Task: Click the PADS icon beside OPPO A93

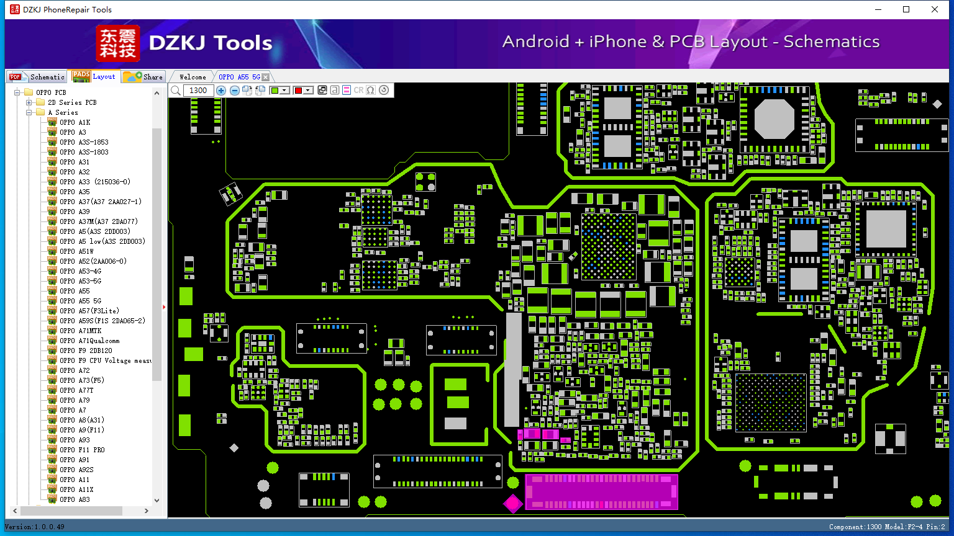Action: (52, 440)
